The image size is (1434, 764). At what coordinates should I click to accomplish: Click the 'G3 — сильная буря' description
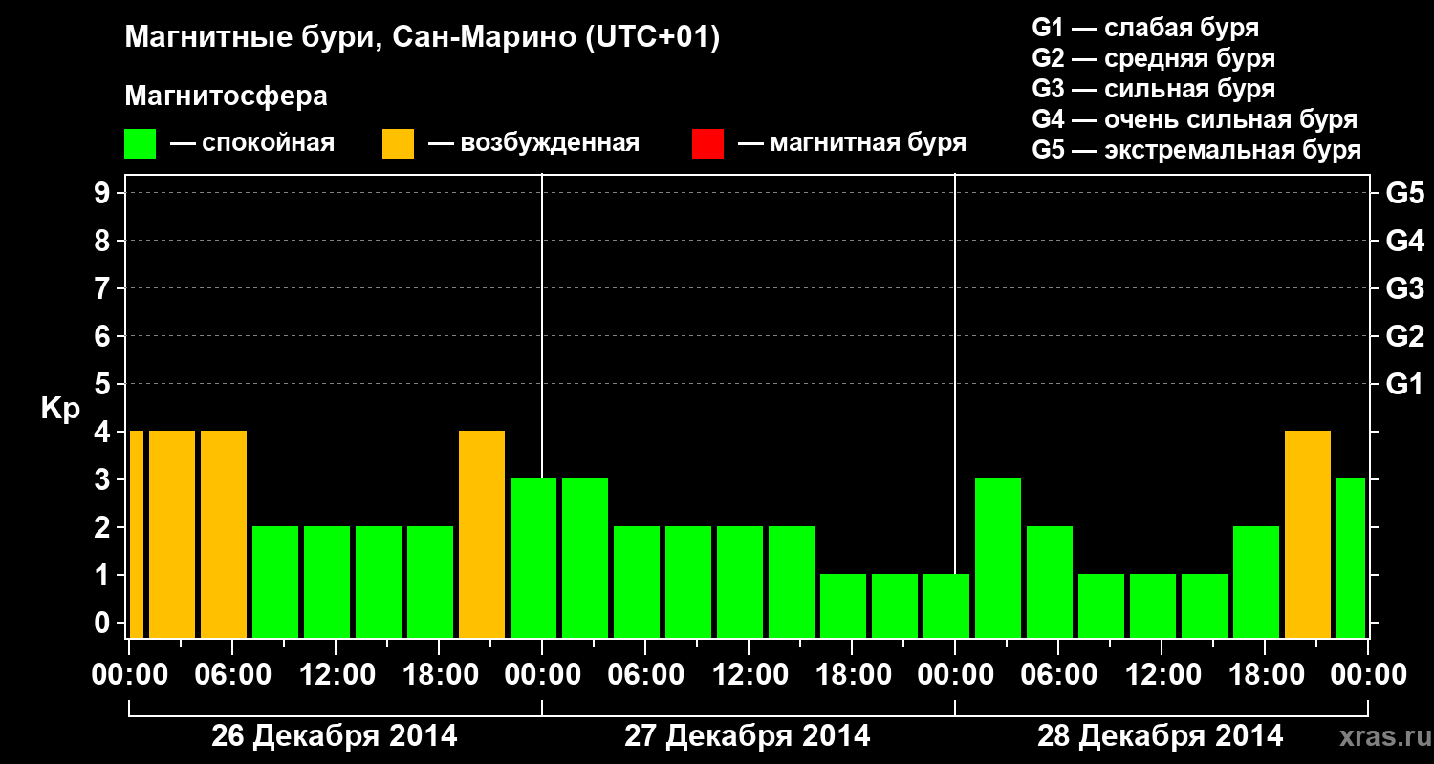[x=1153, y=89]
